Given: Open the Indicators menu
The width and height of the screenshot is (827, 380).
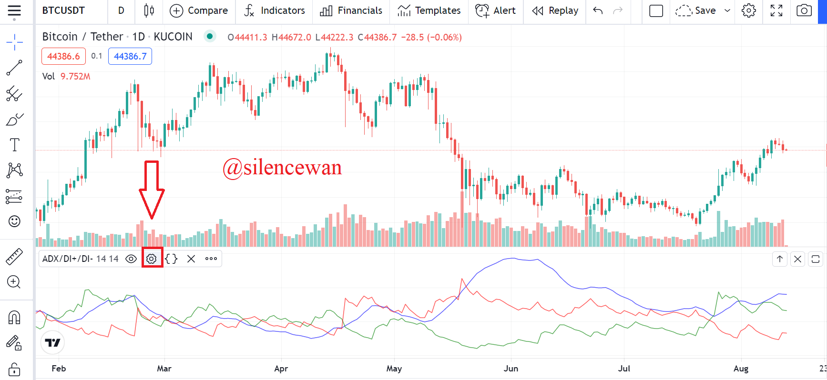Looking at the screenshot, I should [x=275, y=10].
